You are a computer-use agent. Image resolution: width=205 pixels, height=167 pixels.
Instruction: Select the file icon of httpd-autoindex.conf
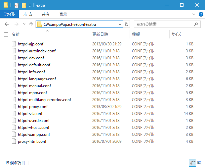pos(14,51)
